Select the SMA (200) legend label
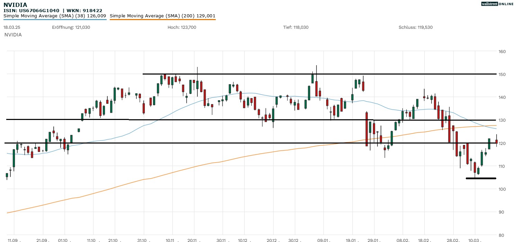The width and height of the screenshot is (516, 242). coord(162,16)
